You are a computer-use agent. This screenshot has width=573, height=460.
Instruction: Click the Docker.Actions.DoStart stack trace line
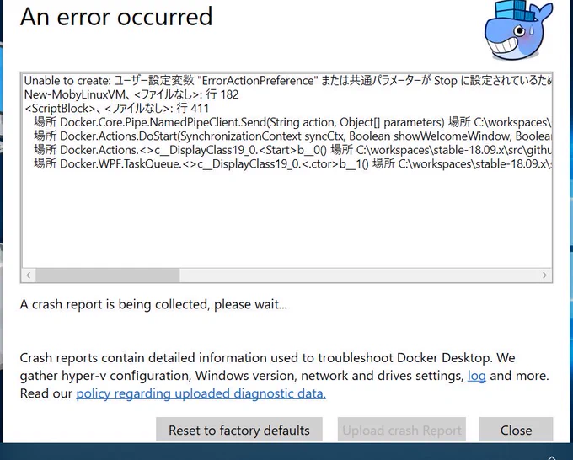click(x=292, y=136)
